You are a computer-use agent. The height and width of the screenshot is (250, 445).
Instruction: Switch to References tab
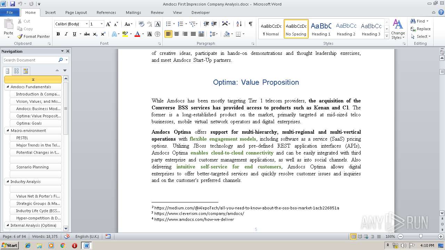106,12
